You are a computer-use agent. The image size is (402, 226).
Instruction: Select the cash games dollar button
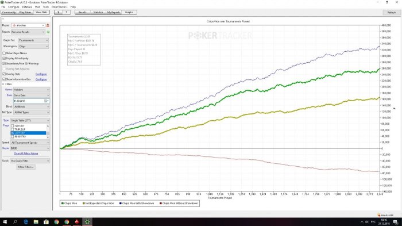58,12
